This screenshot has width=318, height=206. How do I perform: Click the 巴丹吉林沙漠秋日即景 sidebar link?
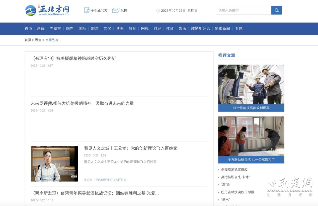(x=237, y=192)
